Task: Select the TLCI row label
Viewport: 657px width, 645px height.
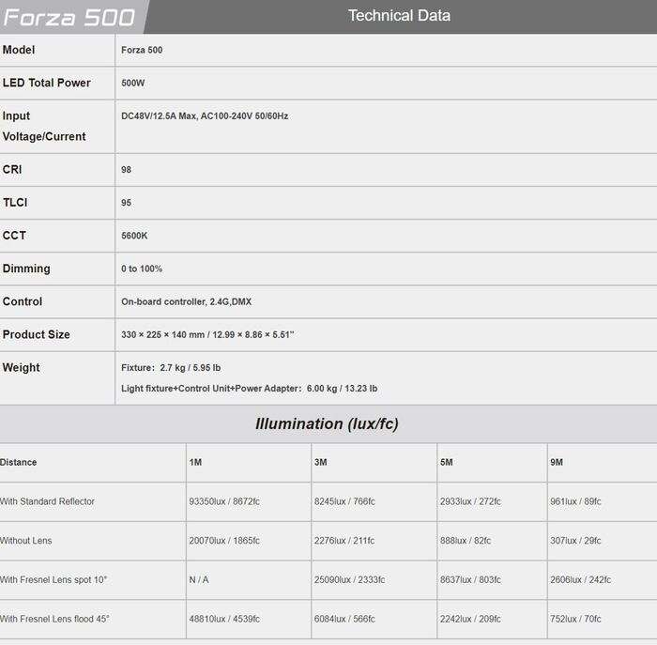Action: tap(15, 203)
